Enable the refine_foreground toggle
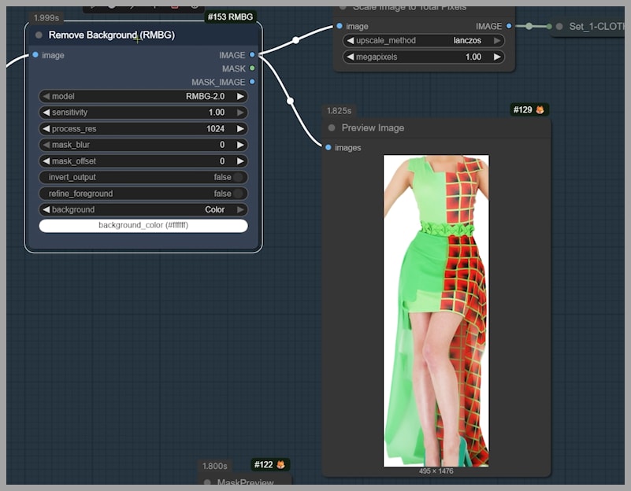This screenshot has height=491, width=631. [x=237, y=194]
